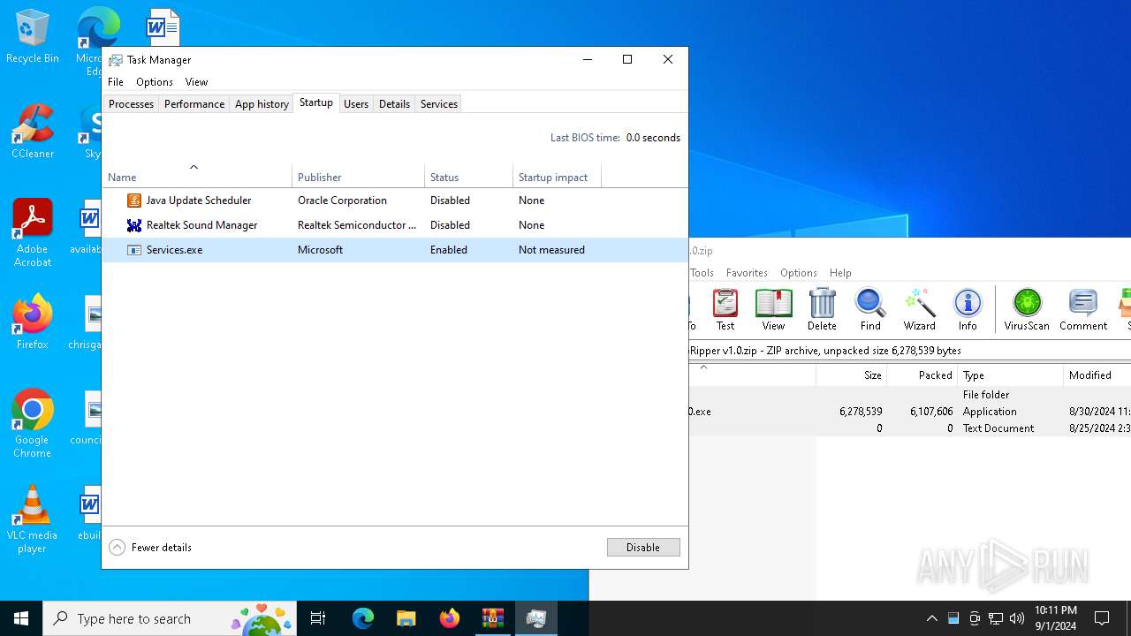Switch to the Processes tab
The width and height of the screenshot is (1131, 636).
(x=131, y=104)
